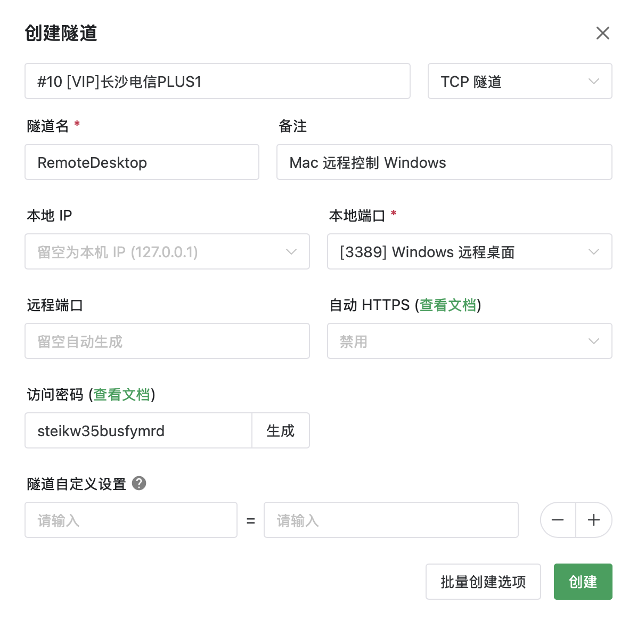
Task: Open 批量创建选项
Action: [x=483, y=582]
